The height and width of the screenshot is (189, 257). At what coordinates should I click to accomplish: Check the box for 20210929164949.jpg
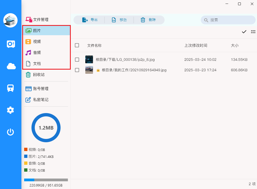coord(77,70)
